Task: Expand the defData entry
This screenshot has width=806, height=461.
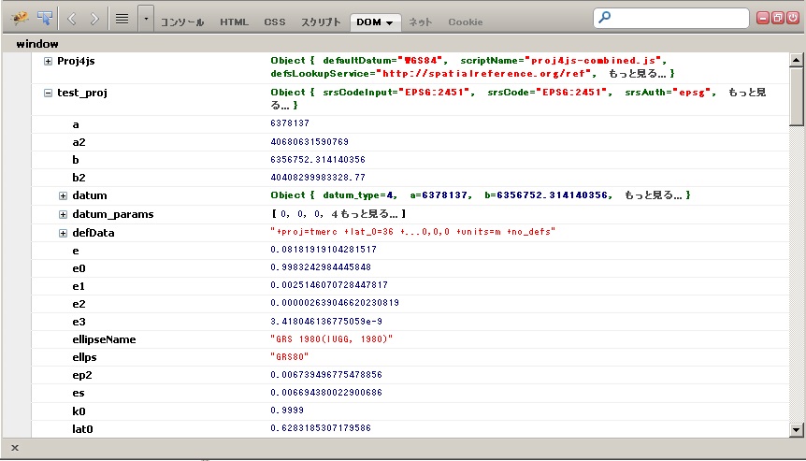Action: [x=64, y=232]
